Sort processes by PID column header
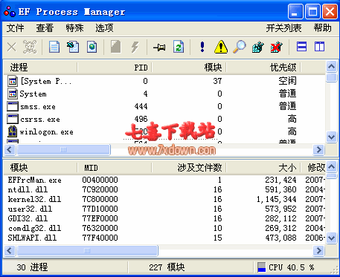This screenshot has height=277, width=340. pos(115,68)
